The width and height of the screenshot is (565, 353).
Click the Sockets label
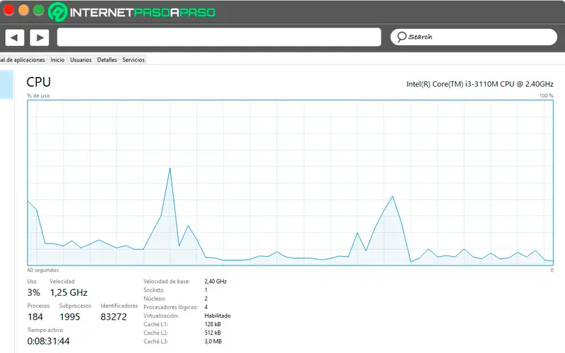pos(154,290)
